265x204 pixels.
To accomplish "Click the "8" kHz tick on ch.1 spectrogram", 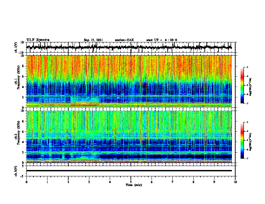I will coord(23,66).
